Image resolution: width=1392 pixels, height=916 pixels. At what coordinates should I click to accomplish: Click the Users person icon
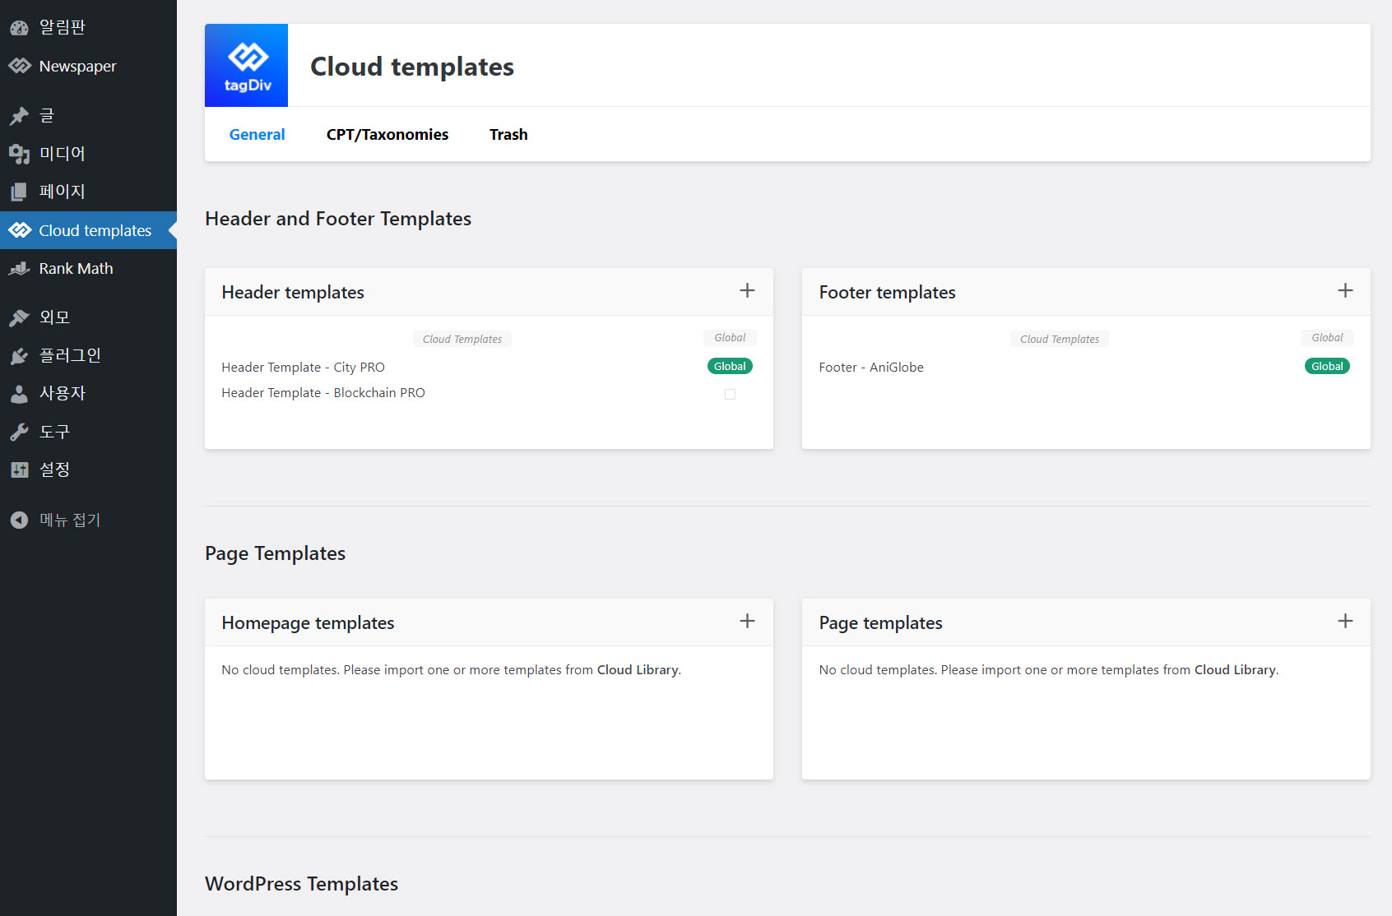click(x=20, y=394)
